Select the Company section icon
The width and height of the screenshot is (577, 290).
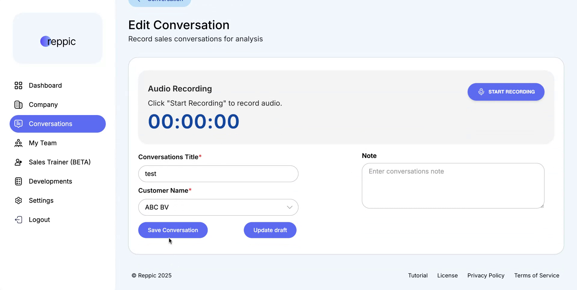click(18, 105)
